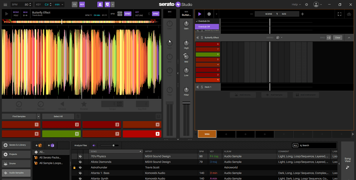
Task: Click the Select All button
Action: point(58,116)
